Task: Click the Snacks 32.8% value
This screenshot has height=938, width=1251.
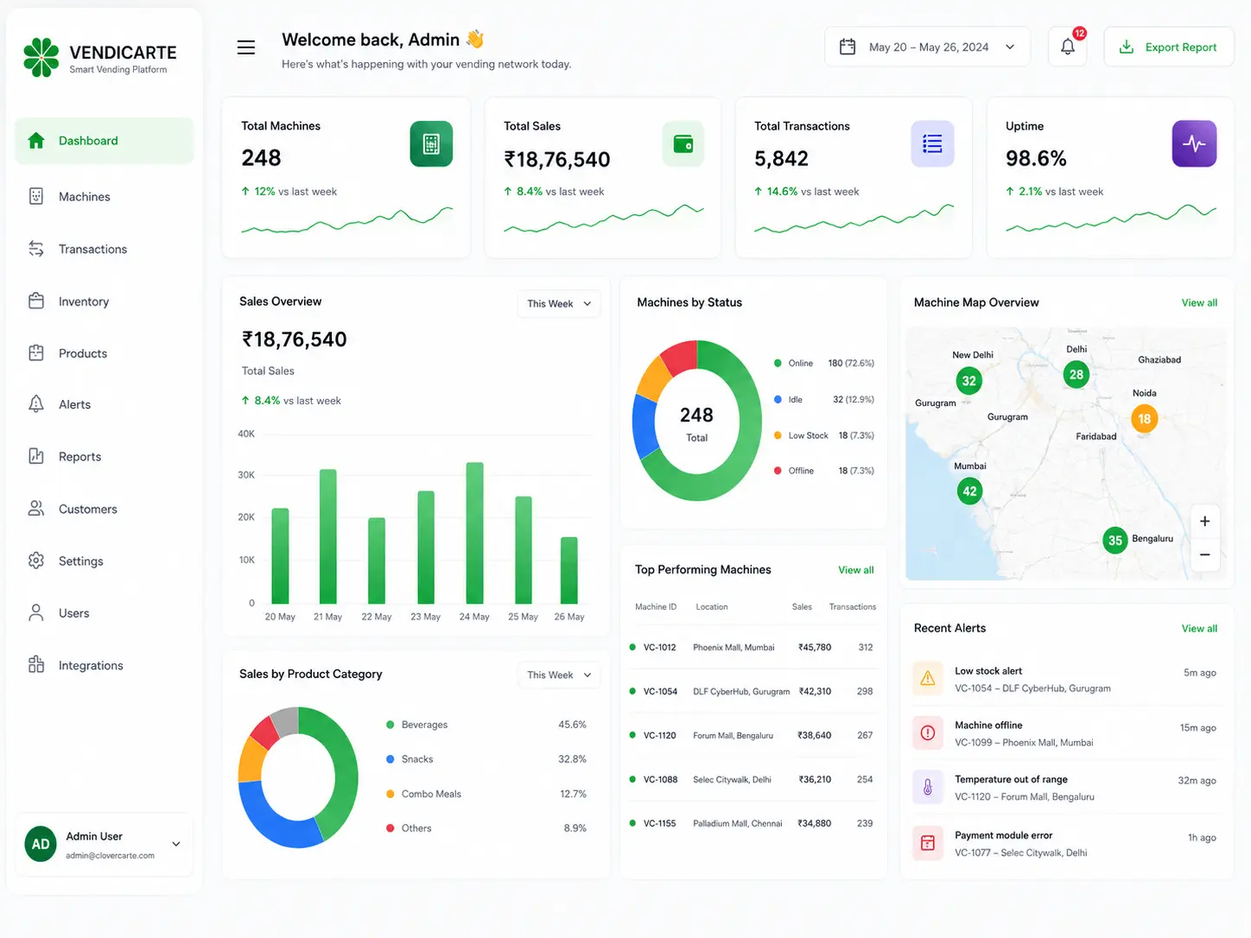Action: [x=572, y=759]
